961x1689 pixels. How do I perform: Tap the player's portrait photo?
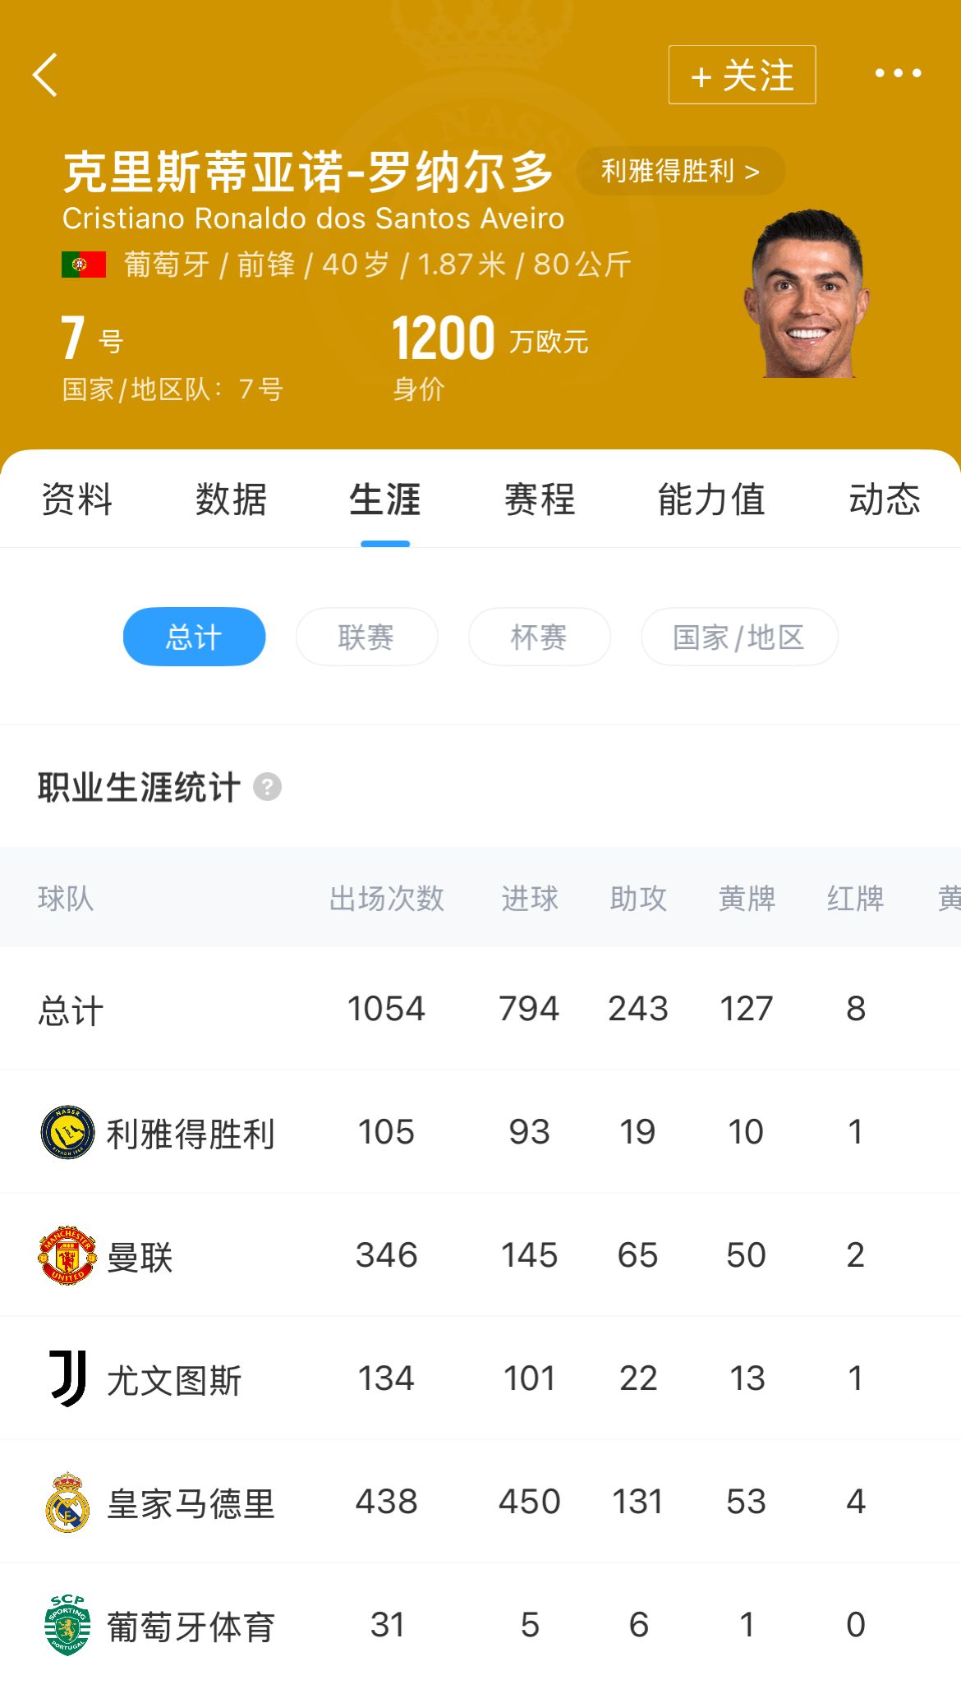tap(807, 294)
